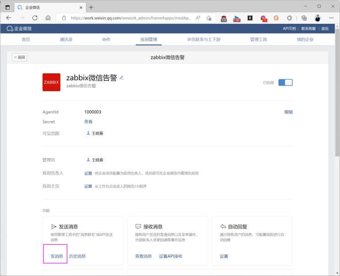
Task: Click the browser back arrow
Action: tap(9, 18)
